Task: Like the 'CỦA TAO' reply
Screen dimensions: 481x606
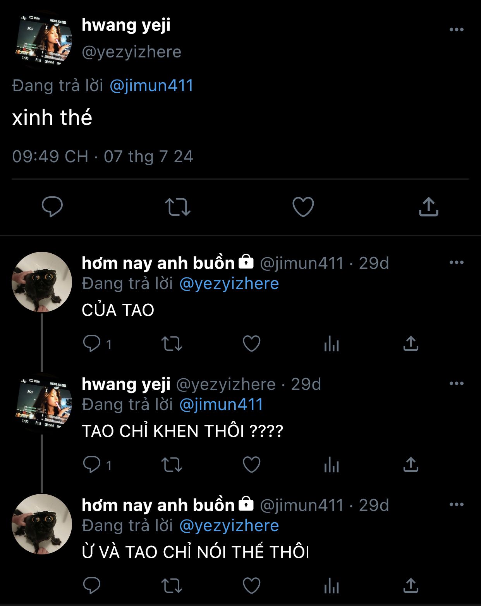Action: pyautogui.click(x=251, y=344)
